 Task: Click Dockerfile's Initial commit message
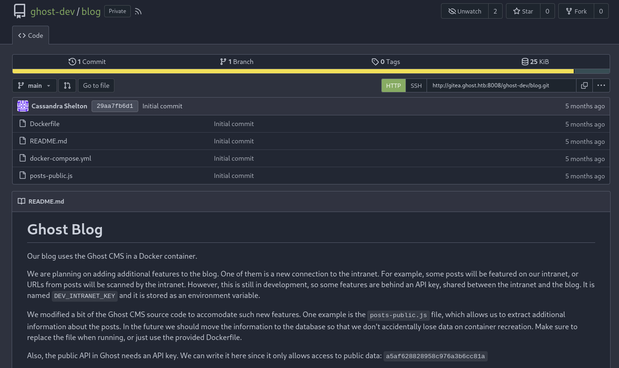click(234, 124)
